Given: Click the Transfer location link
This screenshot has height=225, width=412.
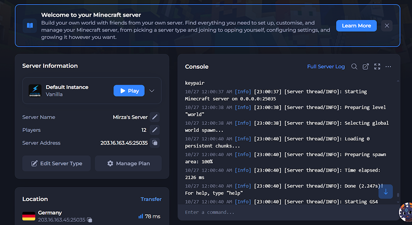Looking at the screenshot, I should click(151, 199).
